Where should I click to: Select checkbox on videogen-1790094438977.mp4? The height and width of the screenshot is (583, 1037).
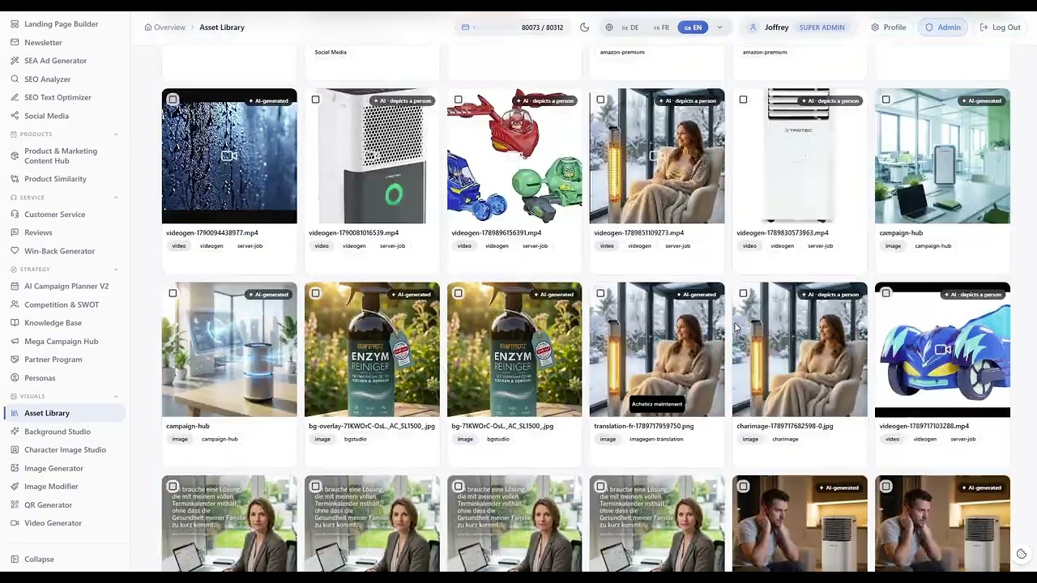(x=173, y=100)
